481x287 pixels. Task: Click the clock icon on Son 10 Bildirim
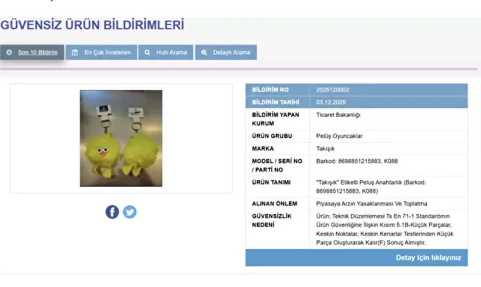(9, 53)
